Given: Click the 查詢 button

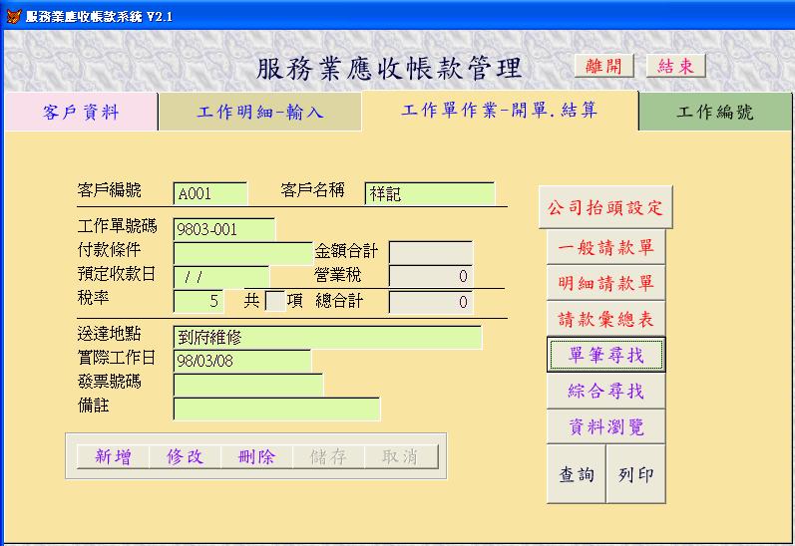Looking at the screenshot, I should click(577, 474).
